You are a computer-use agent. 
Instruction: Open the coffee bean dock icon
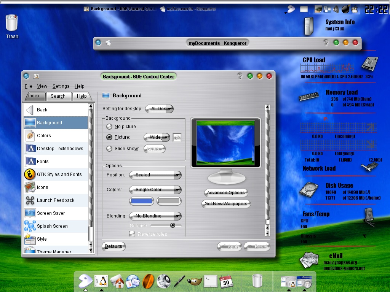(x=148, y=281)
